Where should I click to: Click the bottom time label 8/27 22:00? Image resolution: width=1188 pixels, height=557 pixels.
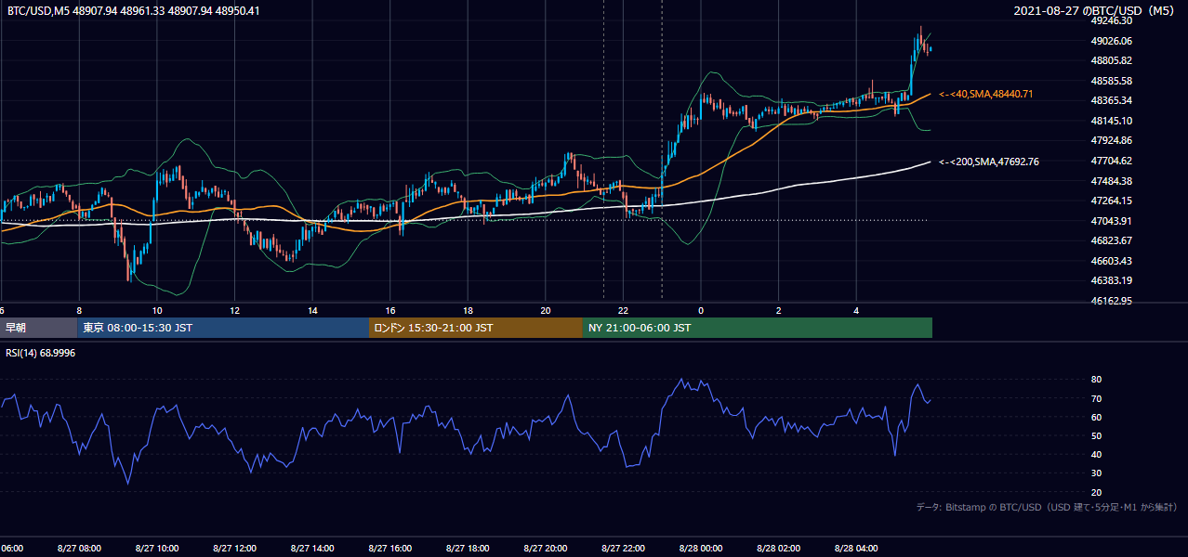point(623,549)
